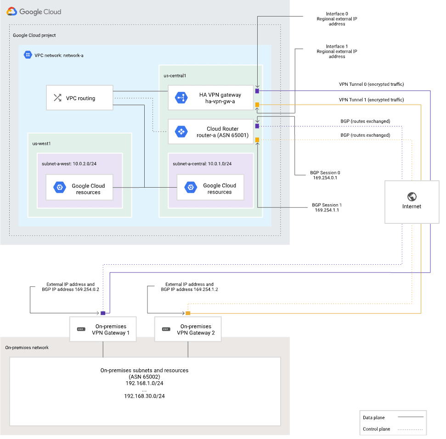Click the '192.168.1.0/24' subnet text

click(144, 383)
